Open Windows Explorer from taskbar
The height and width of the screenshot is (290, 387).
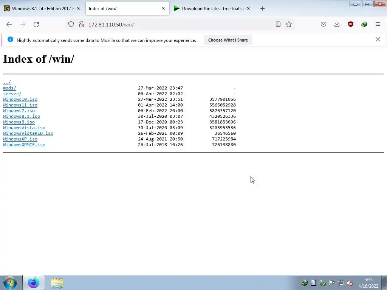click(x=57, y=283)
